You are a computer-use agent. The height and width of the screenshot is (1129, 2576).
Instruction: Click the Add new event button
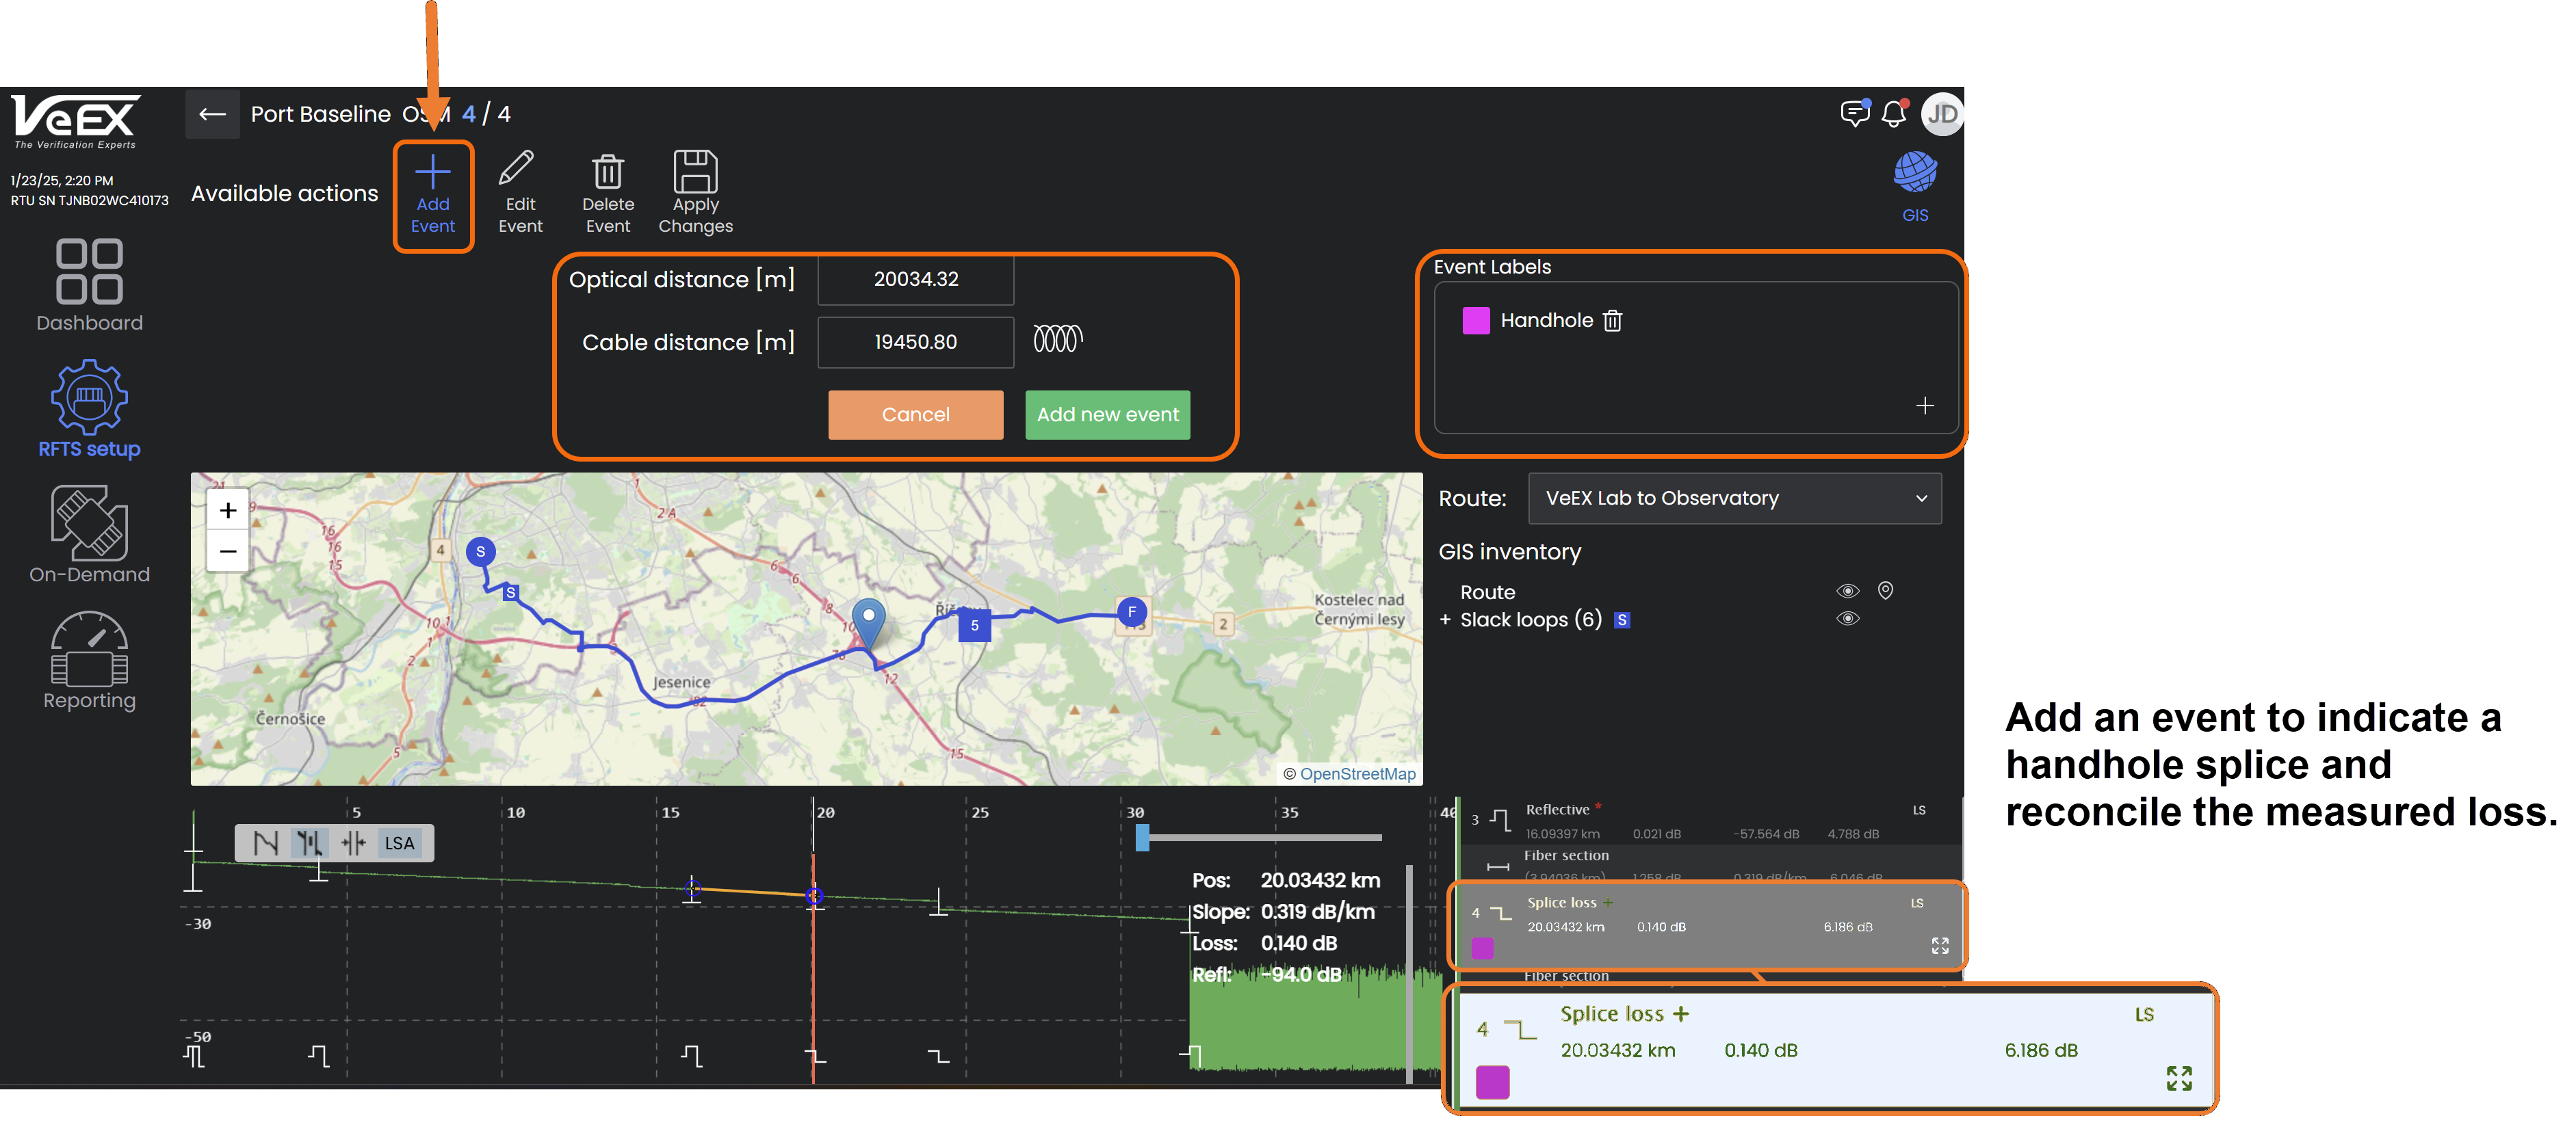tap(1107, 414)
